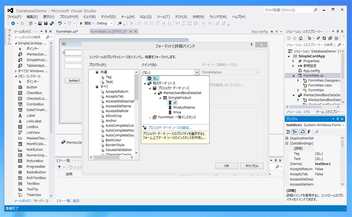Expand the Properties node in Solution Explorer
The width and height of the screenshot is (352, 217).
pyautogui.click(x=293, y=61)
